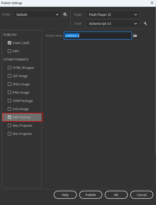Open the Target player dropdown
This screenshot has width=156, height=205.
(112, 15)
